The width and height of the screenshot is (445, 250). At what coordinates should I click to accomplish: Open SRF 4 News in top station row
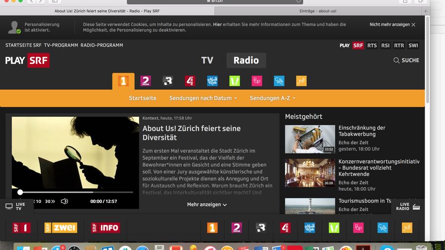[189, 81]
